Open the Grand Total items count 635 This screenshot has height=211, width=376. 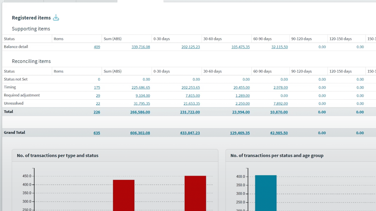(97, 133)
